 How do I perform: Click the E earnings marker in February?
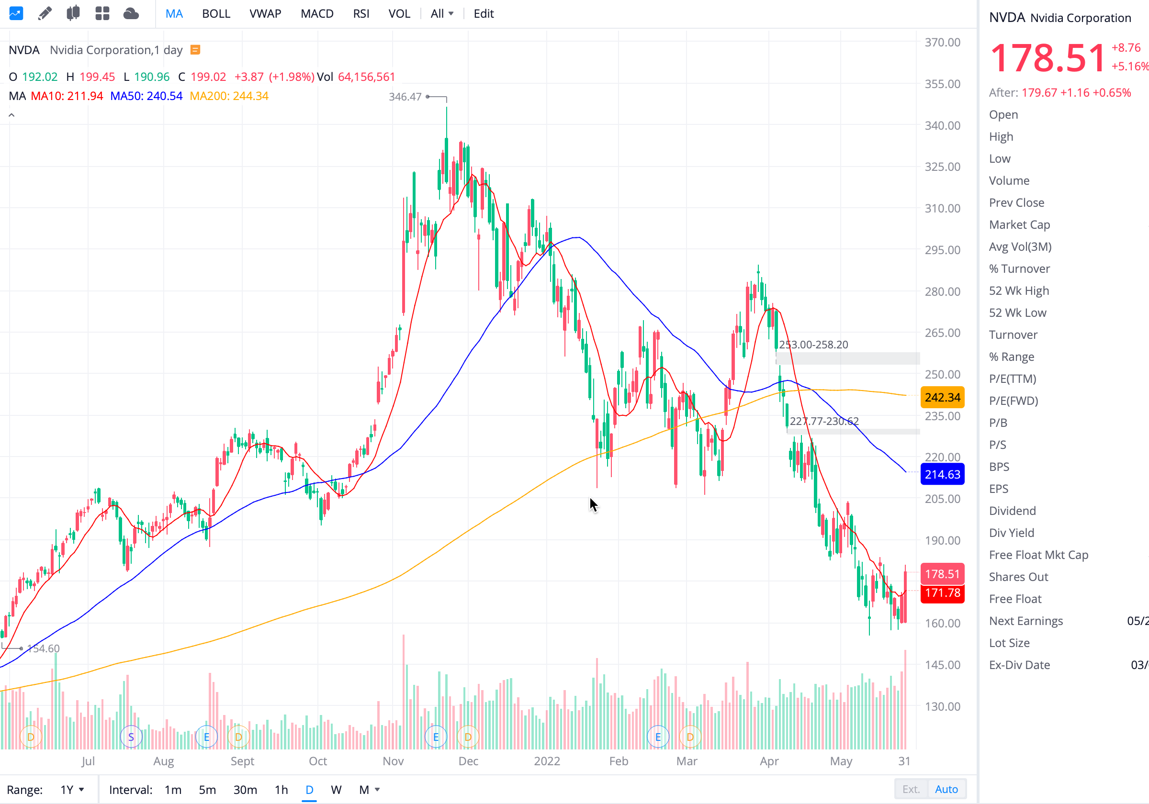coord(658,737)
